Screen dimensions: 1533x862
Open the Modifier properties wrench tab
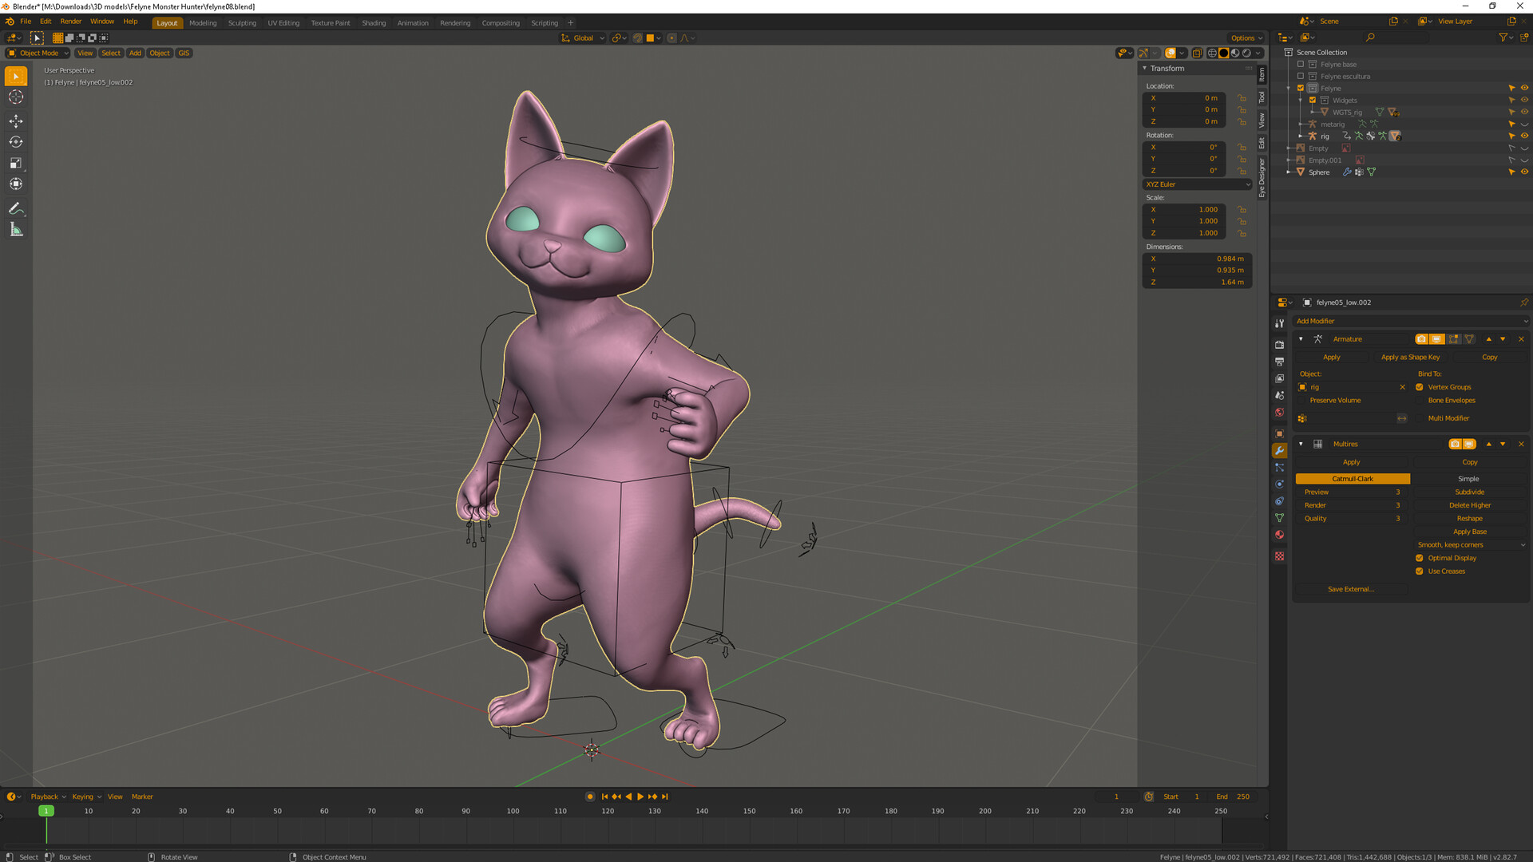pos(1279,451)
